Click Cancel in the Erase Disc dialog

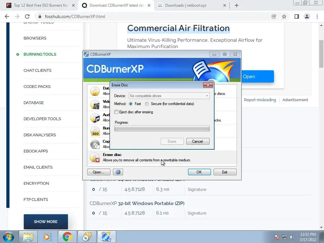click(x=198, y=141)
